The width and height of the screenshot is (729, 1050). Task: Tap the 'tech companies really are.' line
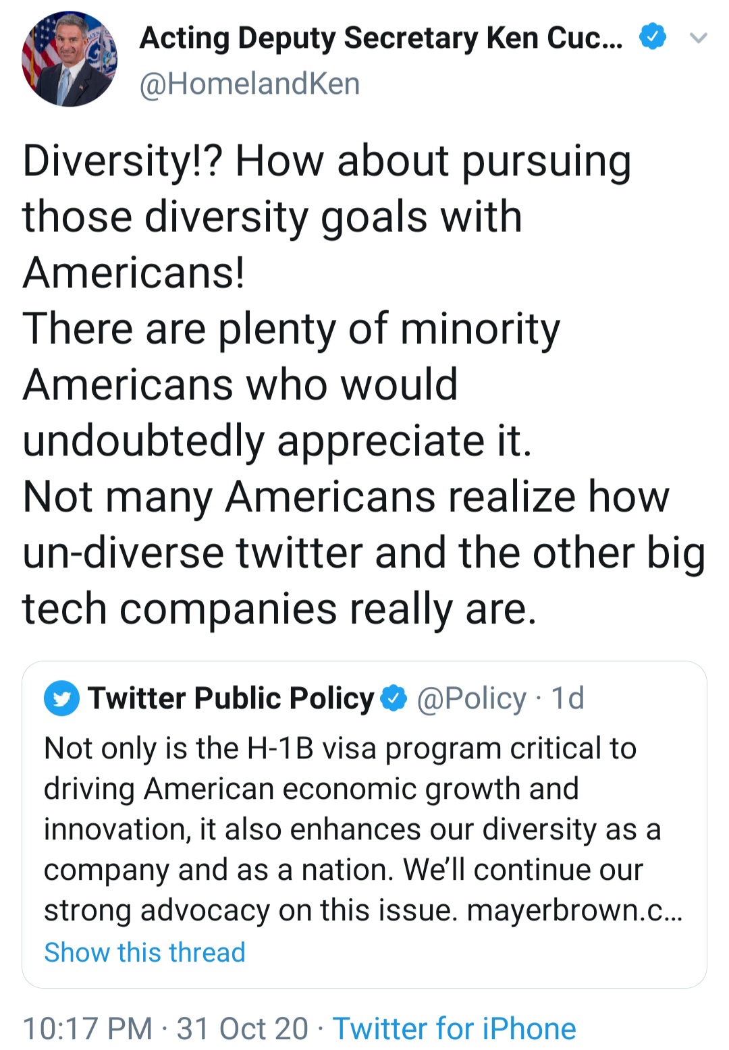pyautogui.click(x=279, y=609)
